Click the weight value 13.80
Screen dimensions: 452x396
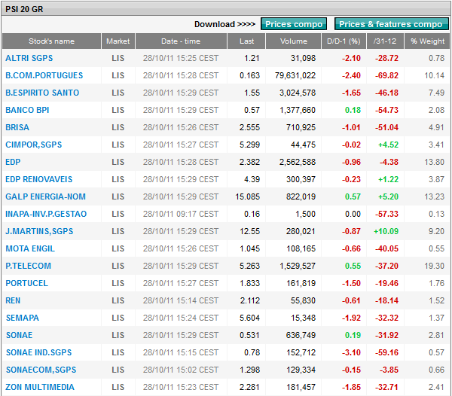click(x=434, y=162)
